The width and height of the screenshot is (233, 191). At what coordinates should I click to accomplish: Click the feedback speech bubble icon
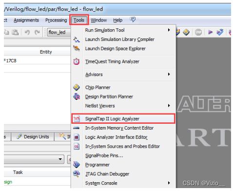click(x=133, y=19)
